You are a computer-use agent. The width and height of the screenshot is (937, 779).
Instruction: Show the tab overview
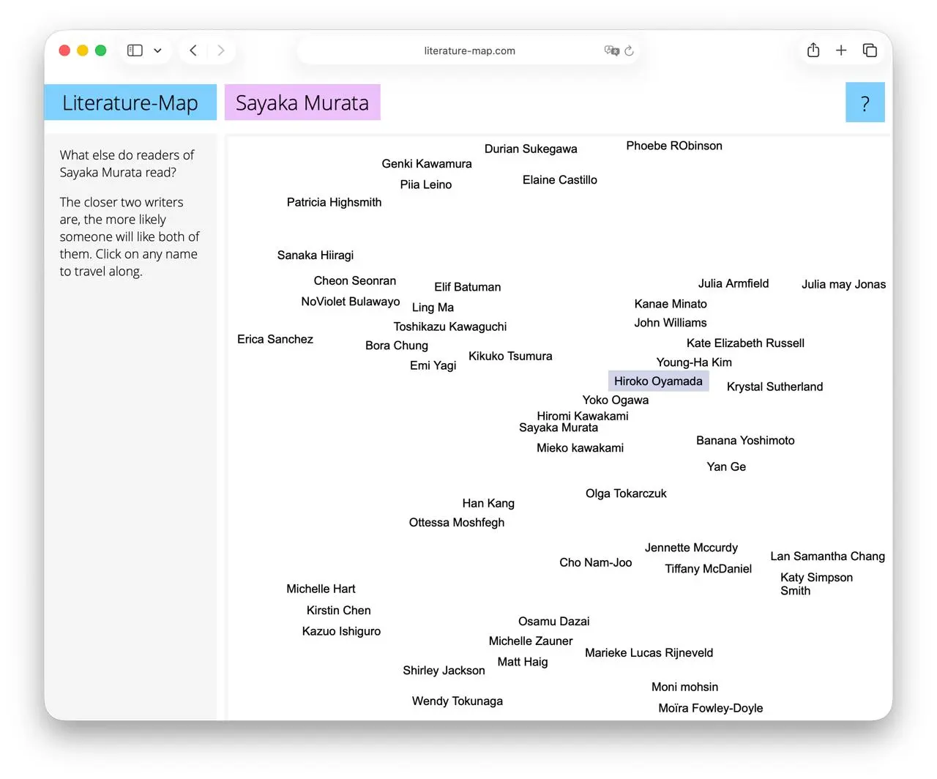point(870,50)
